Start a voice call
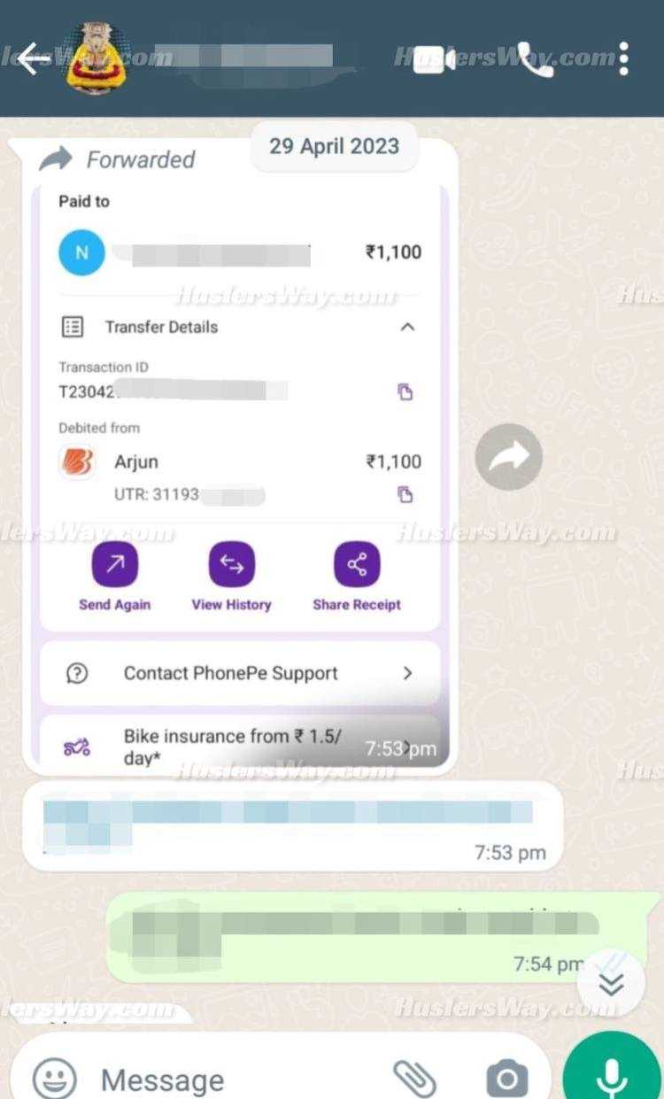The width and height of the screenshot is (664, 1099). click(x=535, y=59)
